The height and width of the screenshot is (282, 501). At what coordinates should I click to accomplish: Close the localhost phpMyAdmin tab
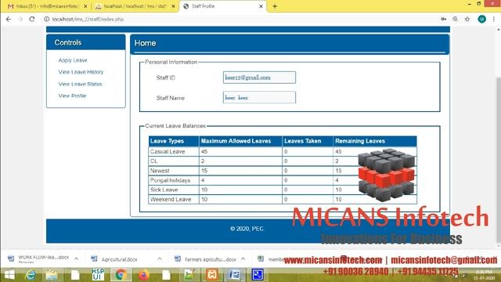[174, 6]
